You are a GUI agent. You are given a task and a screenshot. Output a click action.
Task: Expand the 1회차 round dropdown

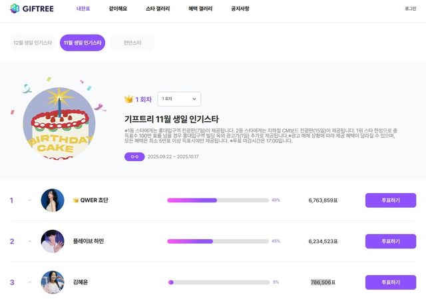[179, 99]
